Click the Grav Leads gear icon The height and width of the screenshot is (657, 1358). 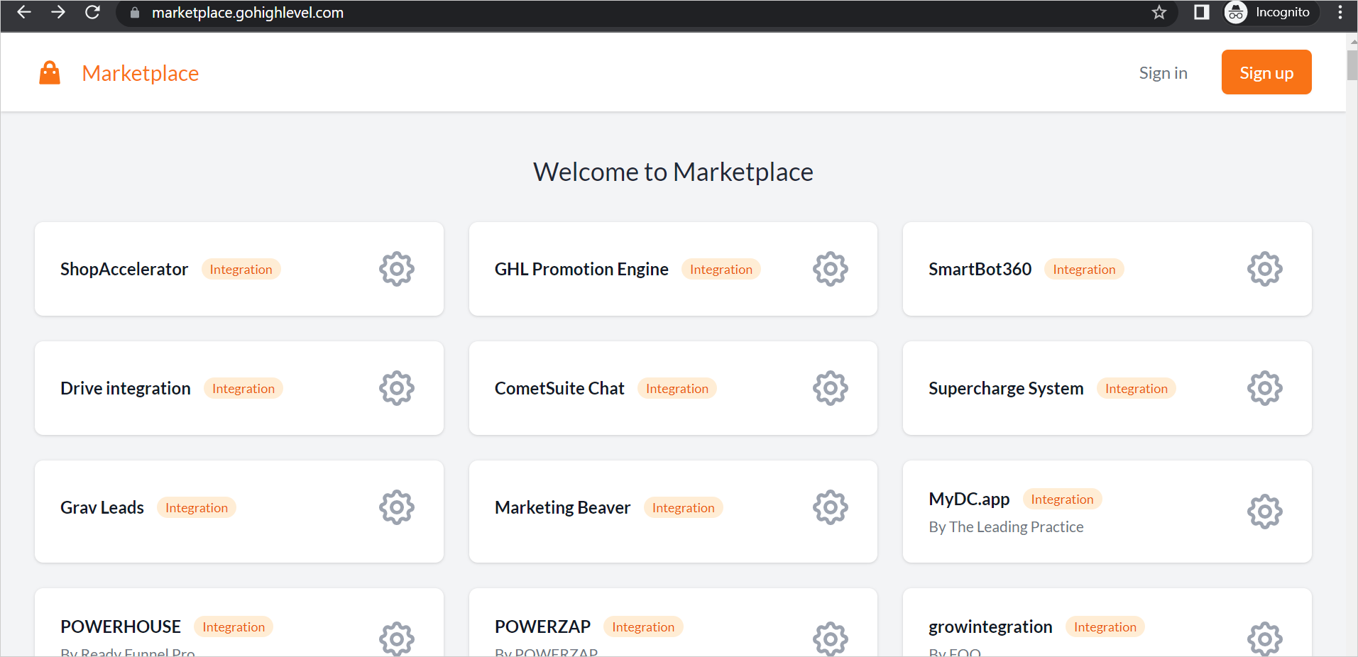point(396,507)
